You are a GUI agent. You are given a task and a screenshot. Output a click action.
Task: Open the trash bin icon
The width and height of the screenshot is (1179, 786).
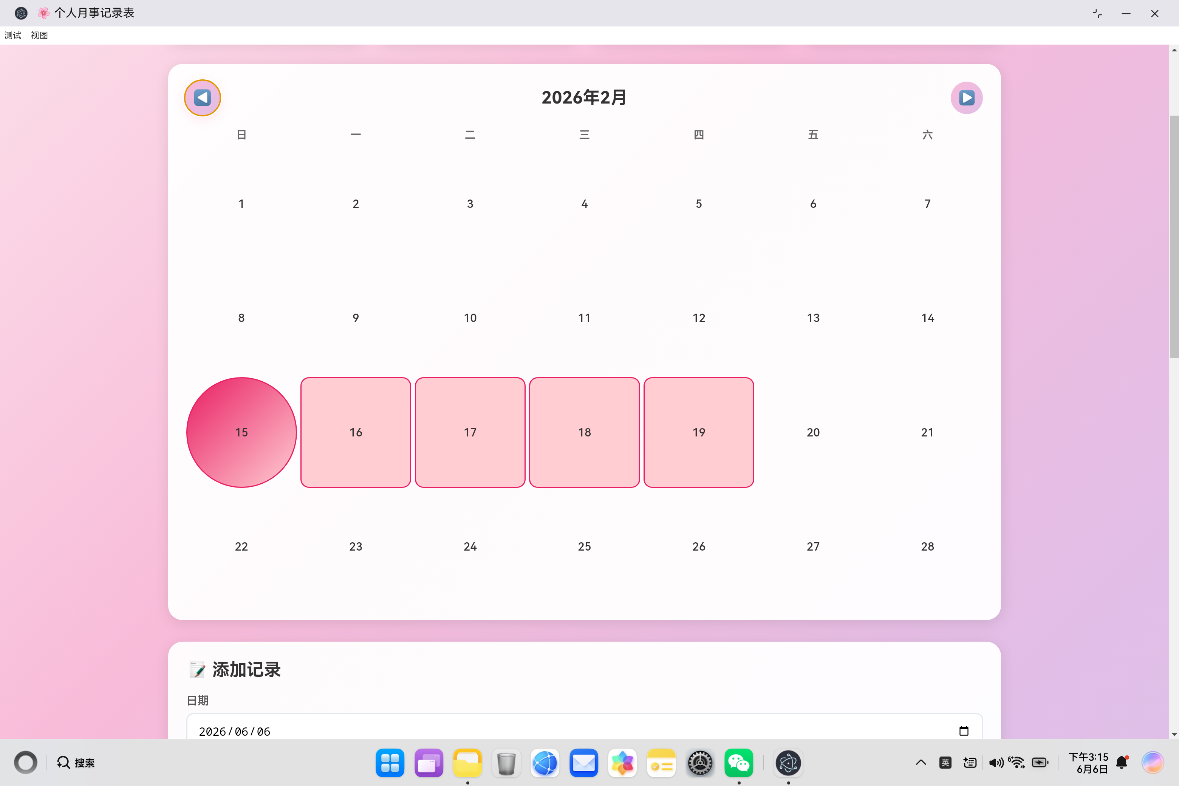506,763
